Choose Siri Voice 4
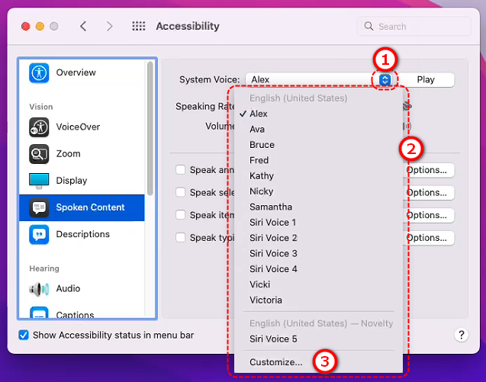Viewport: 486px width, 382px height. pyautogui.click(x=318, y=269)
